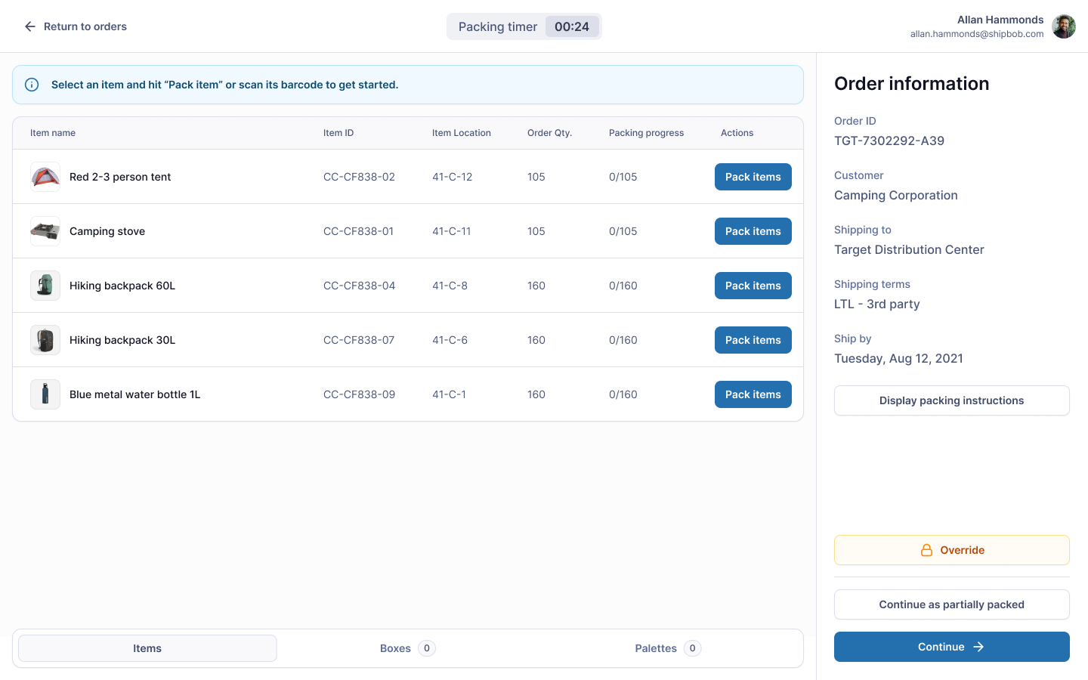The width and height of the screenshot is (1088, 680).
Task: Click the Camping stove product image
Action: coord(45,230)
